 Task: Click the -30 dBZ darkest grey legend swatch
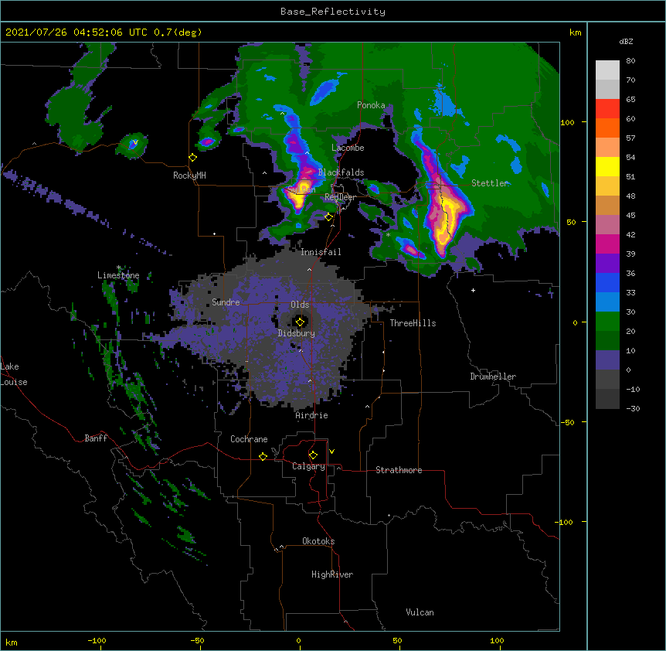pos(607,399)
